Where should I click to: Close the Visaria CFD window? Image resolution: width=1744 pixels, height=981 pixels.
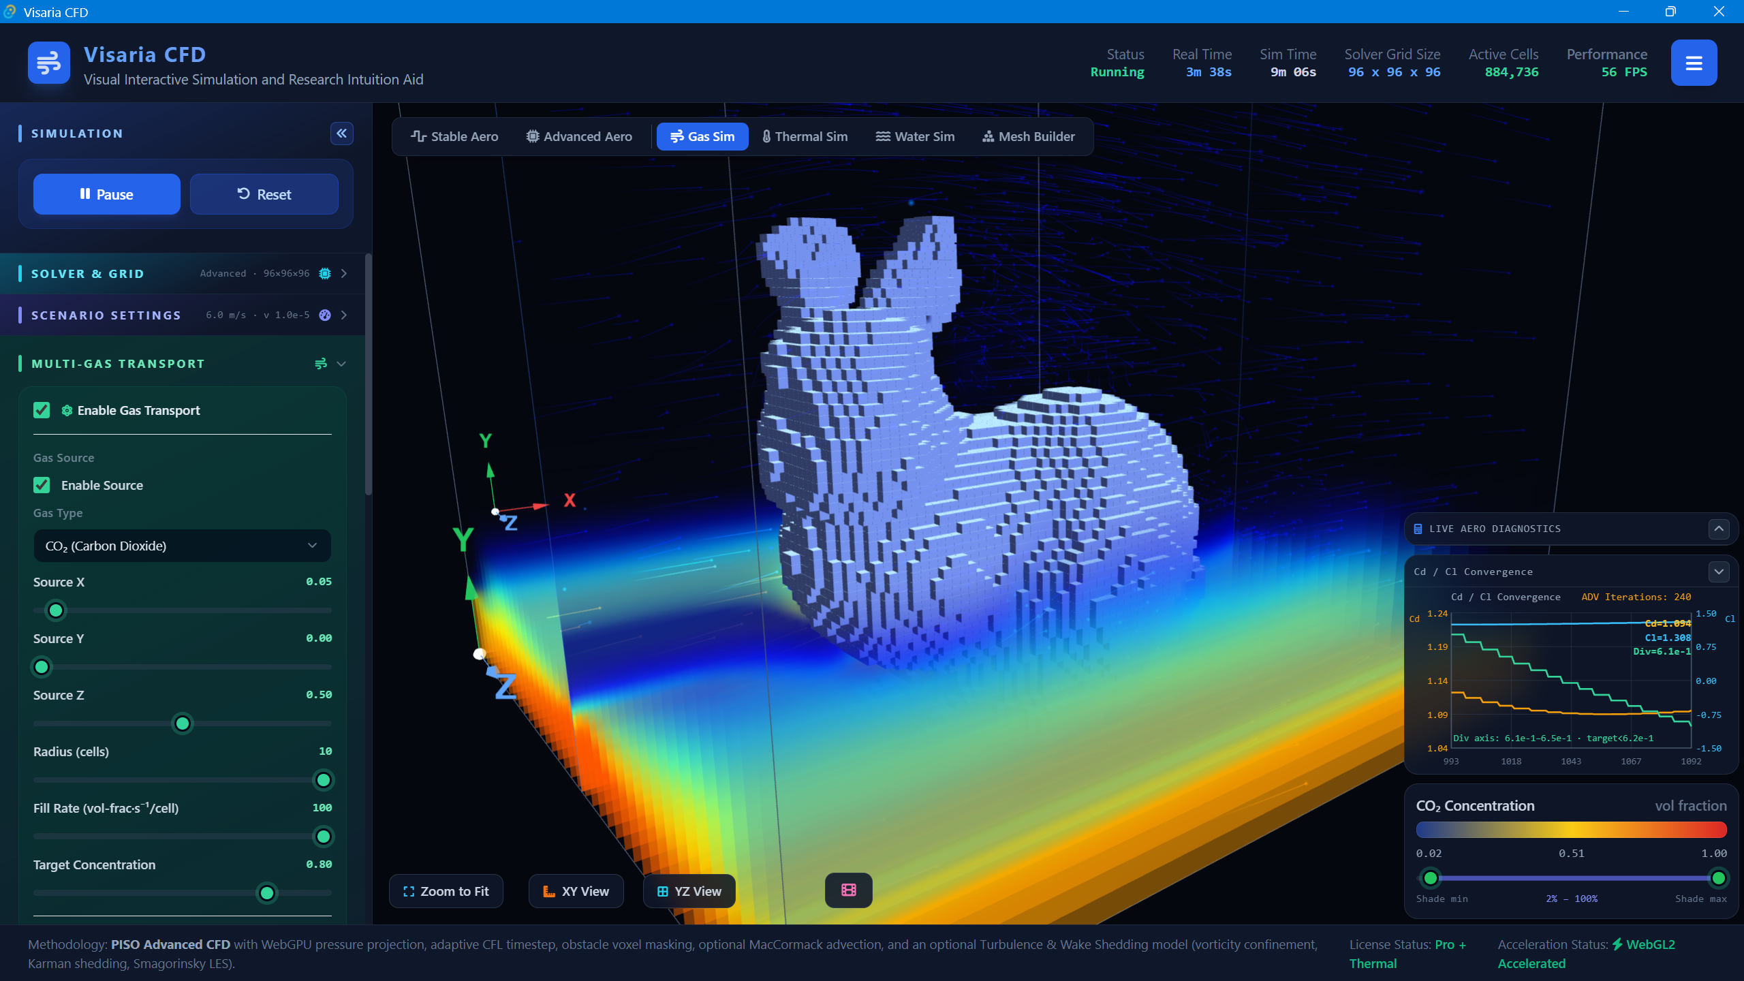1719,12
